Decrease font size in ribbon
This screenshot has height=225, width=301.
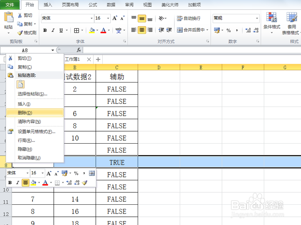(122, 18)
